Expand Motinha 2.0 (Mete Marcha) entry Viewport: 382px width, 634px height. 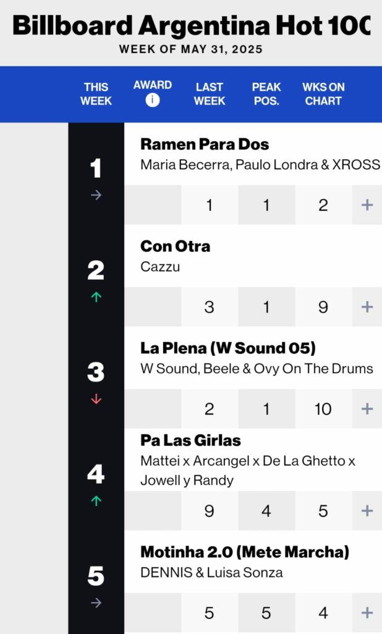point(367,613)
